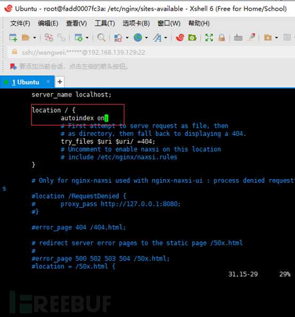Open the session Properties gear icon
The width and height of the screenshot is (295, 317).
[79, 38]
